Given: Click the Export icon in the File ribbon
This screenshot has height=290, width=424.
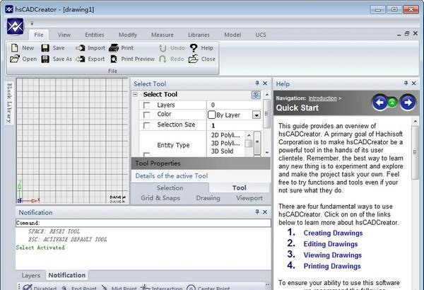Looking at the screenshot, I should click(81, 59).
